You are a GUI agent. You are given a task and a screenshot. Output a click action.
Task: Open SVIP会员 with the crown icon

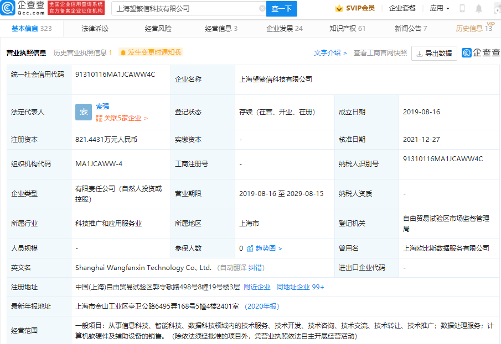point(355,8)
